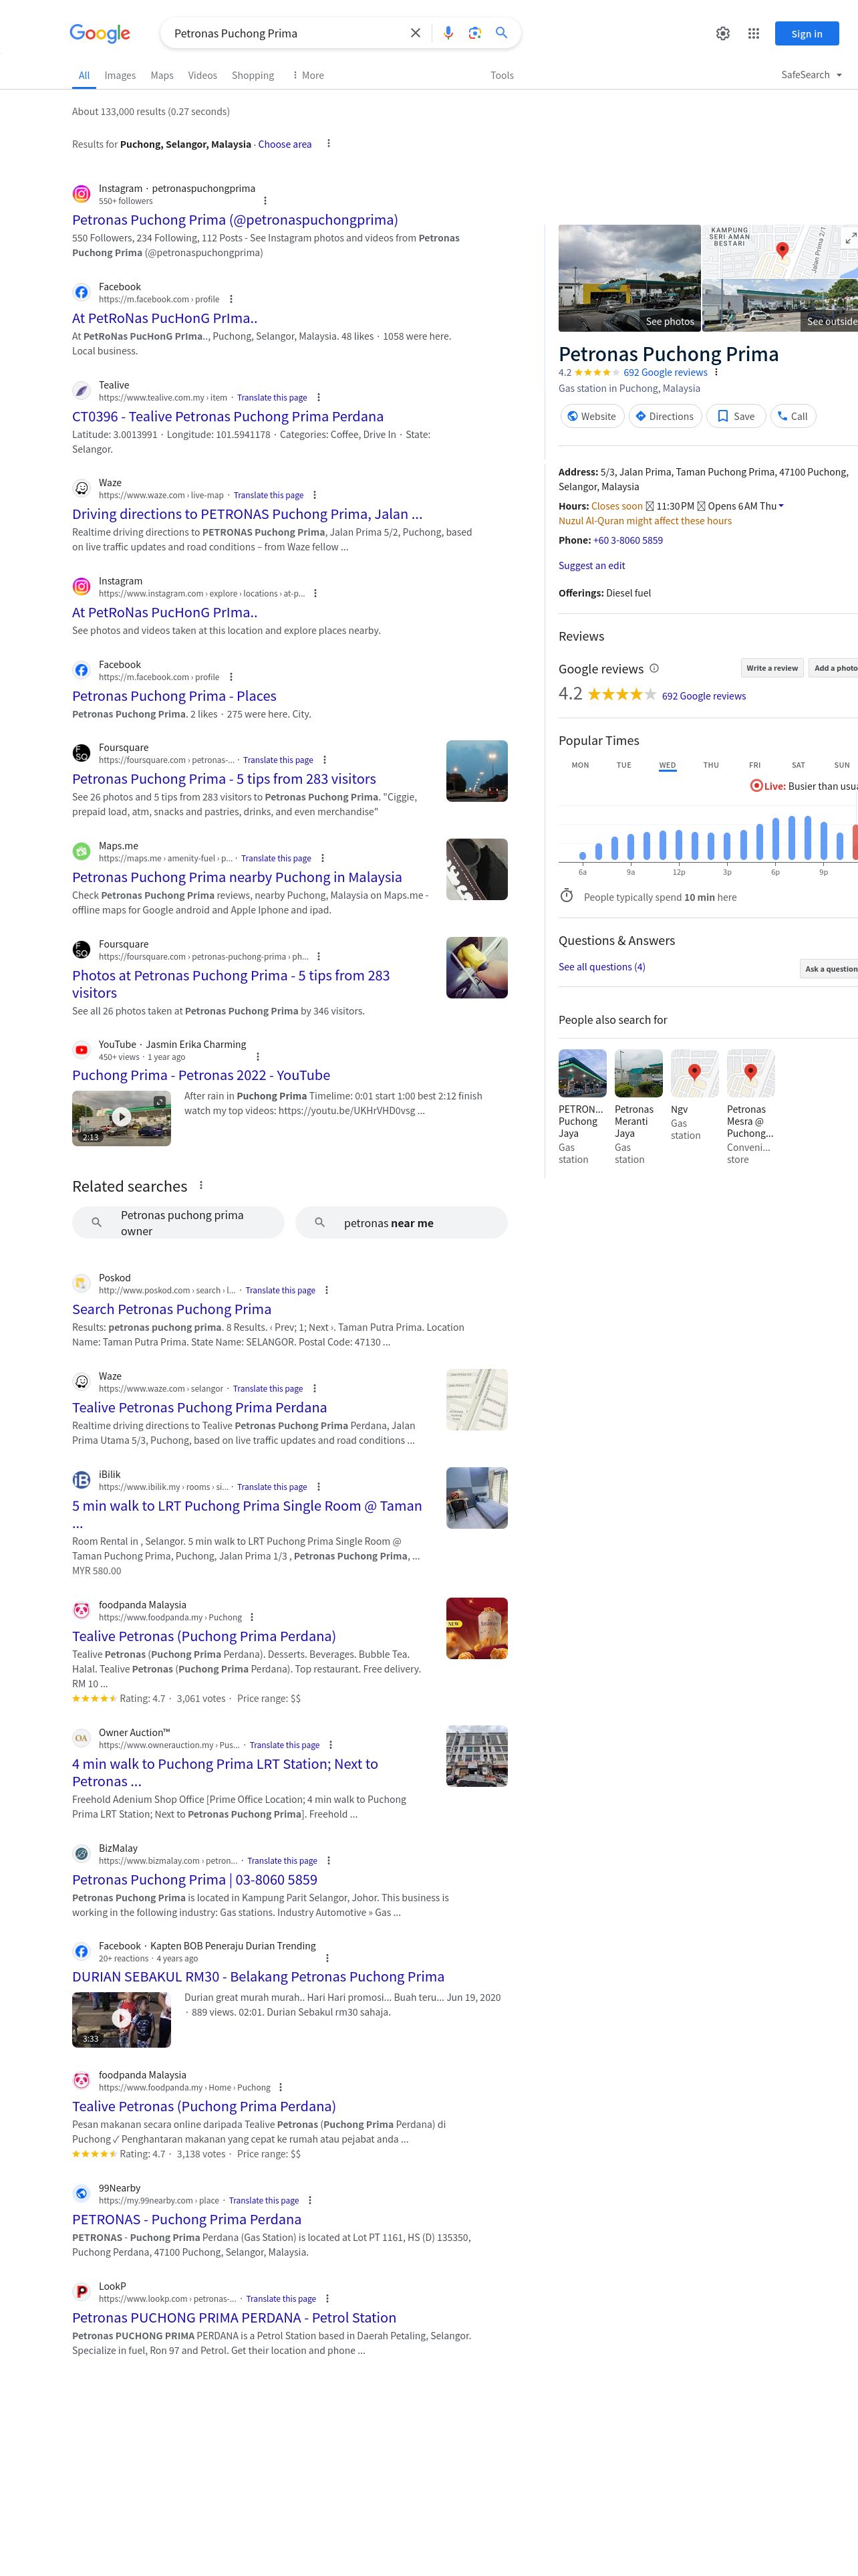Click Ask a question button
The image size is (858, 2576).
coord(830,969)
